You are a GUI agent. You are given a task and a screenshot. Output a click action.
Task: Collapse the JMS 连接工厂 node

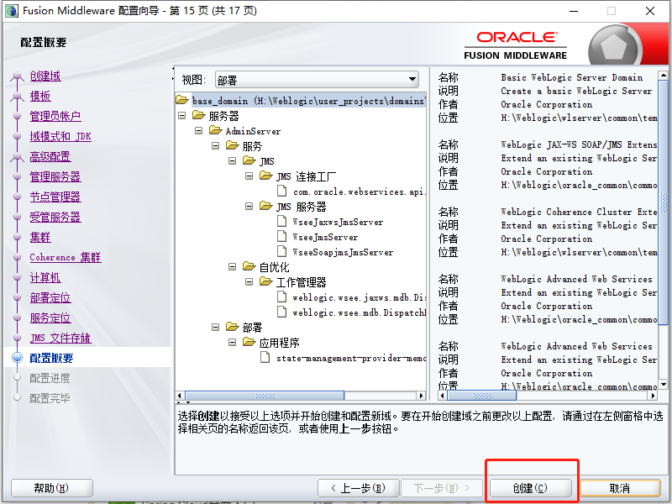coord(249,176)
